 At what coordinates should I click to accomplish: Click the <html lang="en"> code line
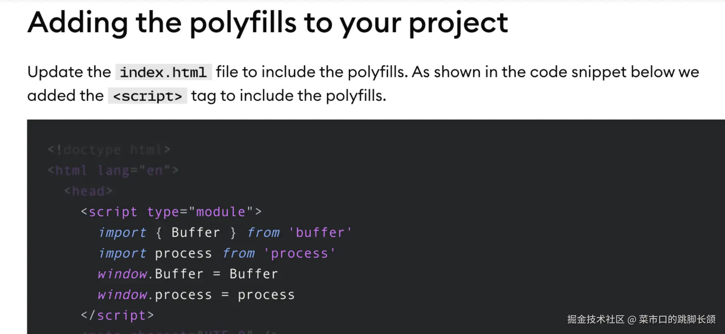113,170
